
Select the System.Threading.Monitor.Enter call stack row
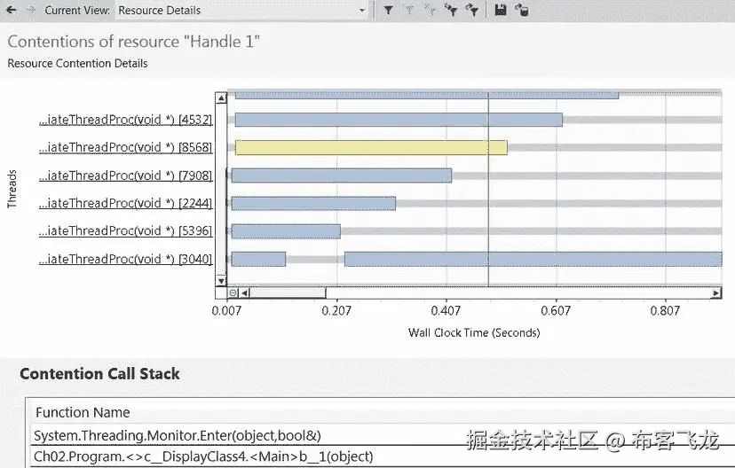pos(383,435)
